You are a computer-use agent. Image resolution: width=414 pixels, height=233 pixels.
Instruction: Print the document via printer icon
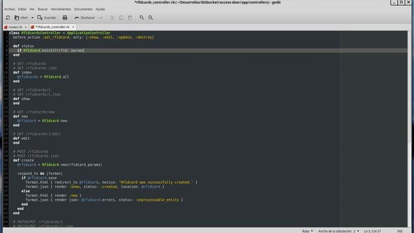click(x=65, y=17)
